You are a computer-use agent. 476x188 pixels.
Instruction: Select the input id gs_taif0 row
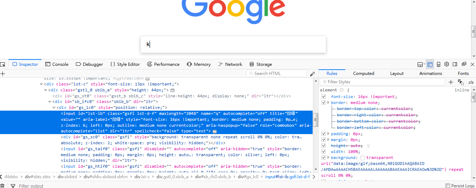click(x=181, y=155)
